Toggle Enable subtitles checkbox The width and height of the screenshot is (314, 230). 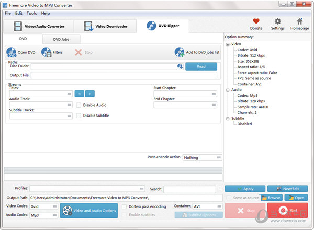pyautogui.click(x=125, y=215)
